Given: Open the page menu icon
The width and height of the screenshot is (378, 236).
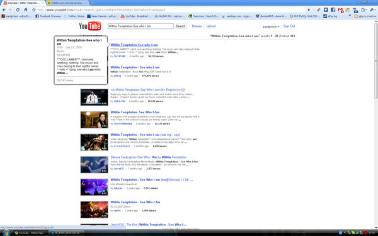Looking at the screenshot, I should click(x=364, y=10).
